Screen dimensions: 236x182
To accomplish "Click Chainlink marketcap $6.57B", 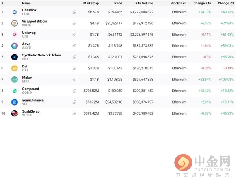I will [x=94, y=12].
